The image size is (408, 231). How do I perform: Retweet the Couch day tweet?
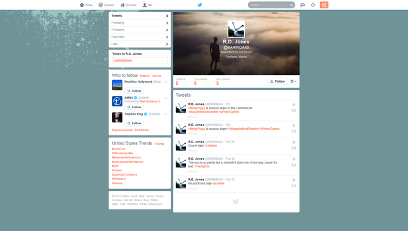[x=294, y=148]
